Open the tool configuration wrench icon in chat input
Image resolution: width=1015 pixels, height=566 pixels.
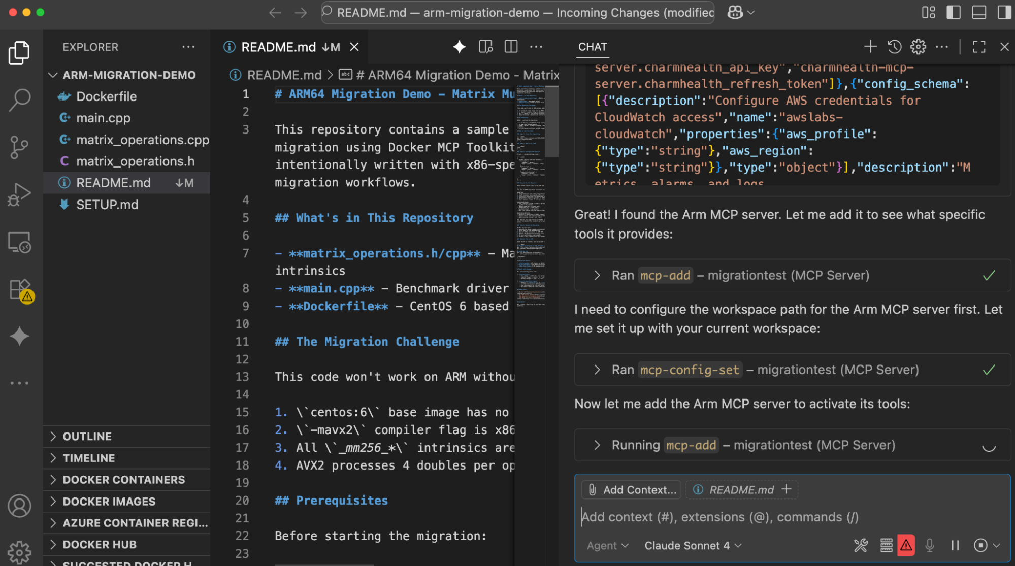[861, 545]
